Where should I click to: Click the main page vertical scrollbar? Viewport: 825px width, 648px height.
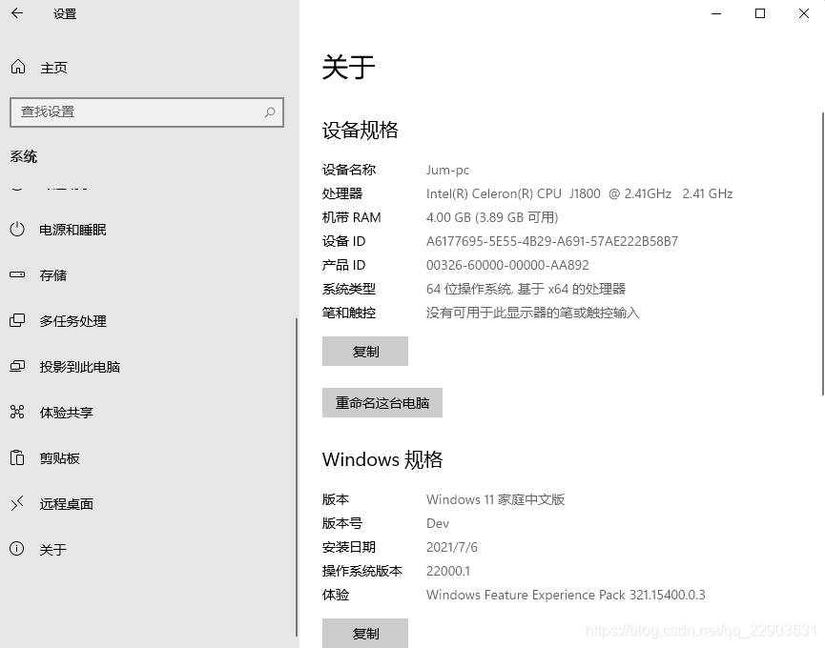822,253
